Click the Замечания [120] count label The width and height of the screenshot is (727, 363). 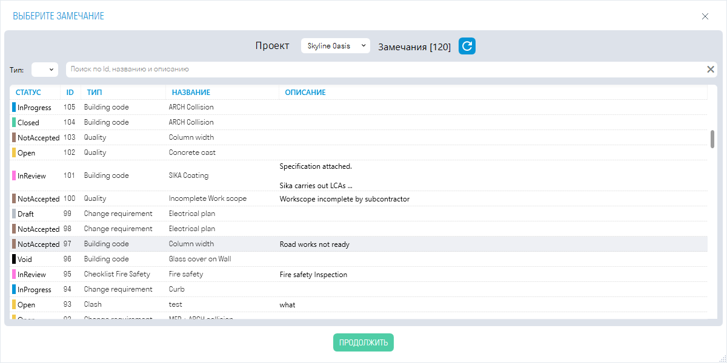pos(414,47)
